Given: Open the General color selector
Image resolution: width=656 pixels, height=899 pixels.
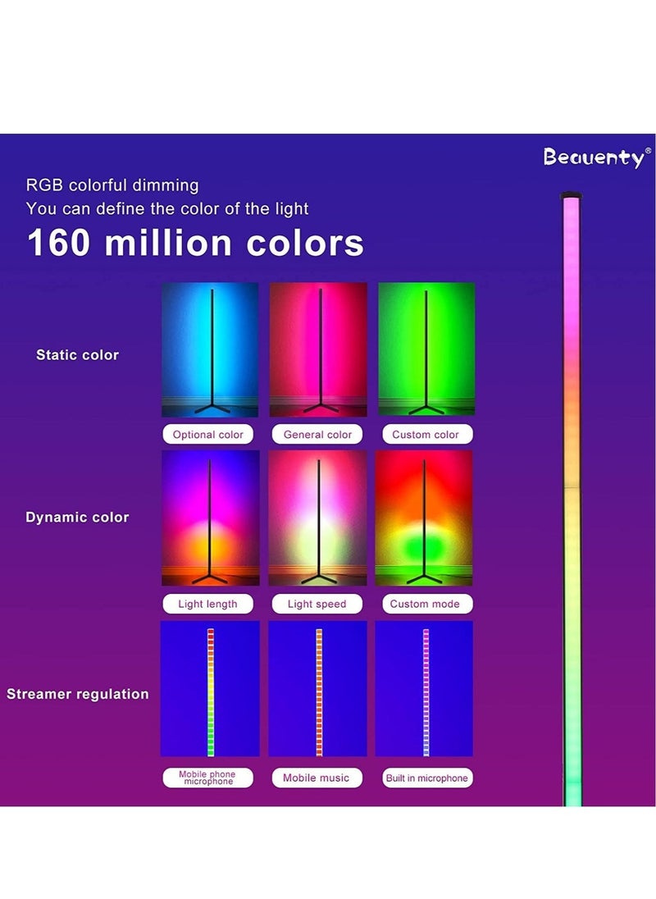Looking at the screenshot, I should [x=317, y=434].
